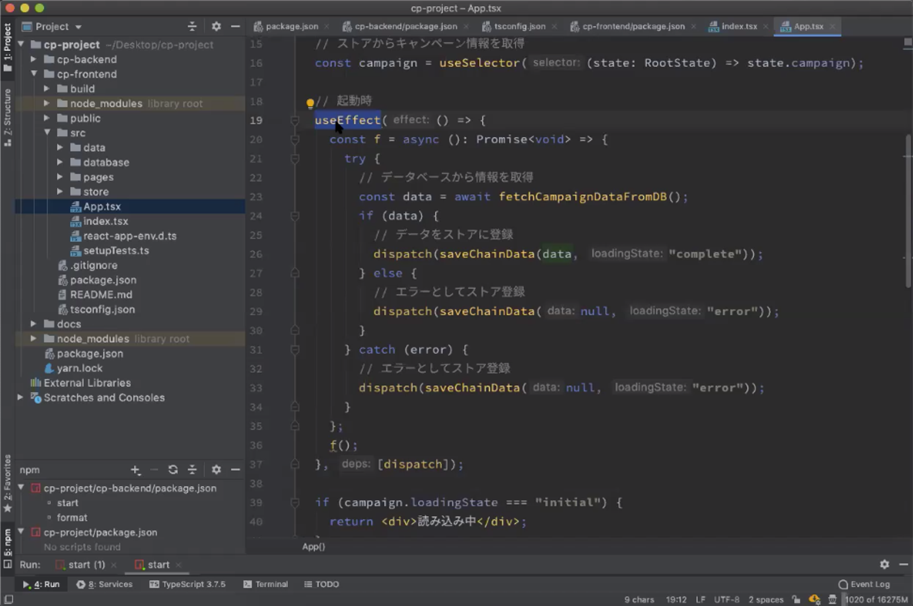The height and width of the screenshot is (606, 913).
Task: Open the Event Log
Action: (864, 584)
